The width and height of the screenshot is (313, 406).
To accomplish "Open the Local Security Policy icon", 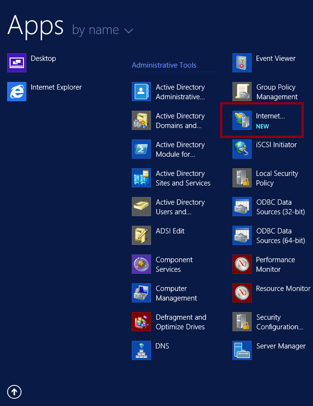I will point(242,178).
